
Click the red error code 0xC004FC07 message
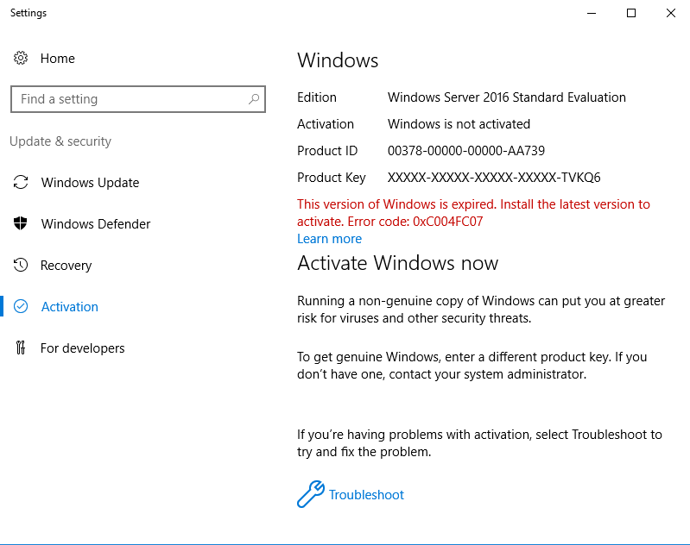point(473,213)
